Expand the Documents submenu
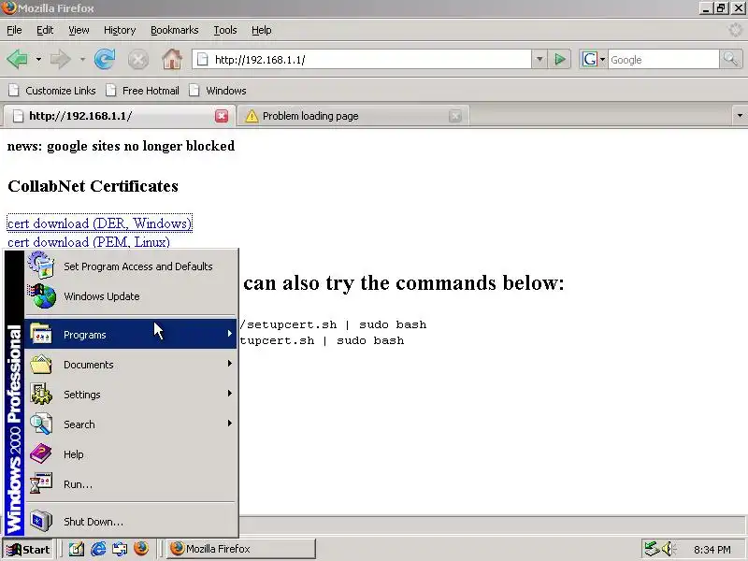Image resolution: width=748 pixels, height=561 pixels. [131, 365]
